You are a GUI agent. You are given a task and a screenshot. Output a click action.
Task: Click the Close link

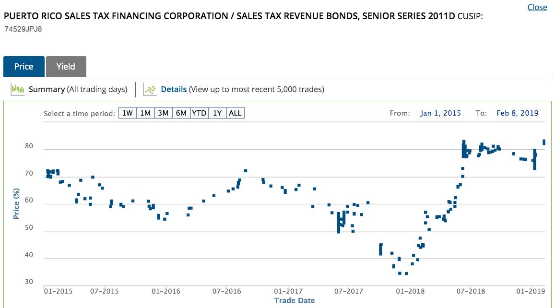(537, 7)
